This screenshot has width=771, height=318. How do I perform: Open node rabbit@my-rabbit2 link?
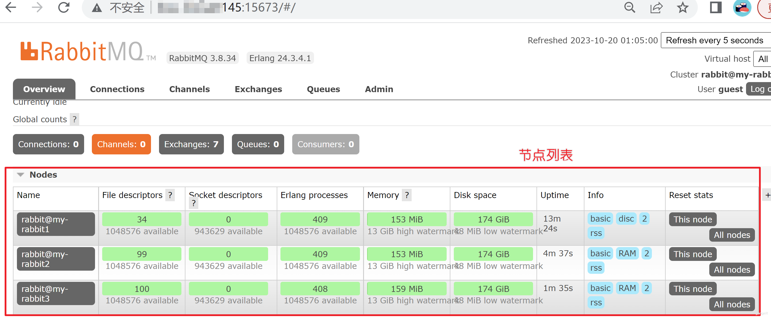(56, 259)
